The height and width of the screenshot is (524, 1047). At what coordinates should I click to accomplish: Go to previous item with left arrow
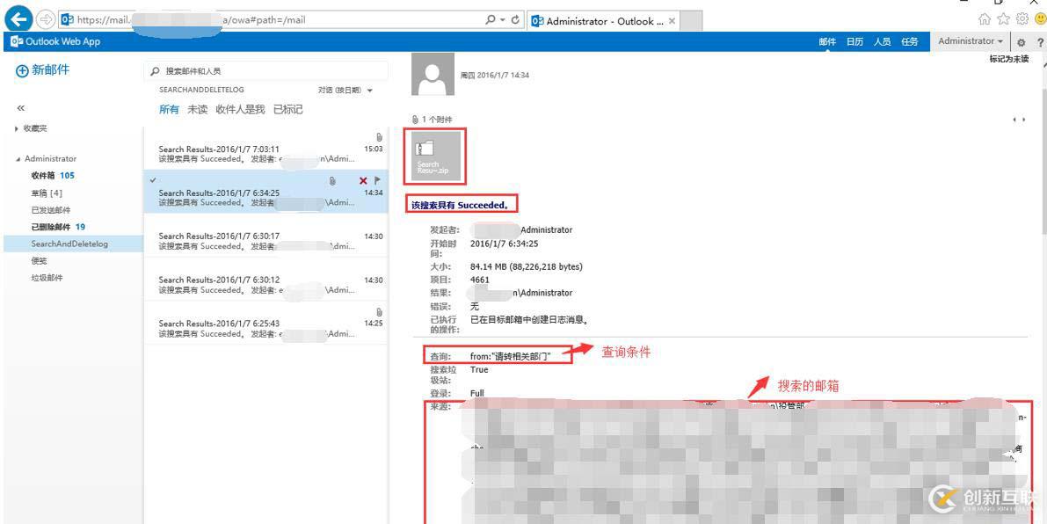click(1015, 120)
